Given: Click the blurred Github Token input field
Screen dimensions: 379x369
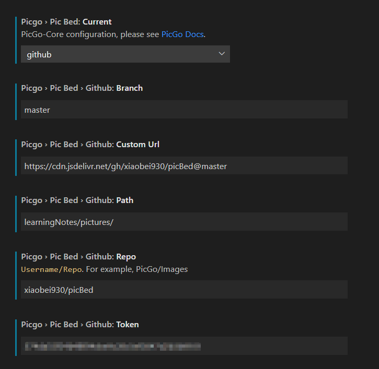Looking at the screenshot, I should tap(184, 346).
